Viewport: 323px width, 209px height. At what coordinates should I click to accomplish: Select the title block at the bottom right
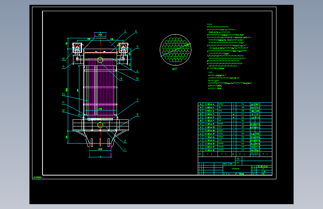point(235,166)
